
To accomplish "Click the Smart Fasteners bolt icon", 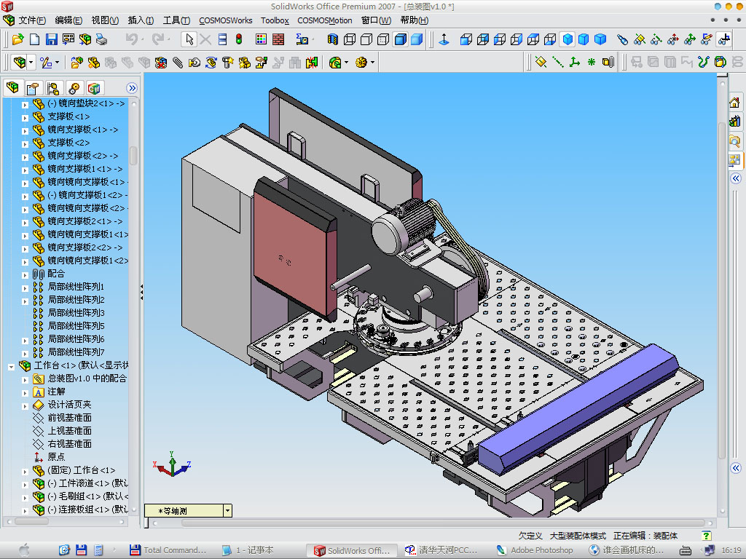I will tap(228, 63).
